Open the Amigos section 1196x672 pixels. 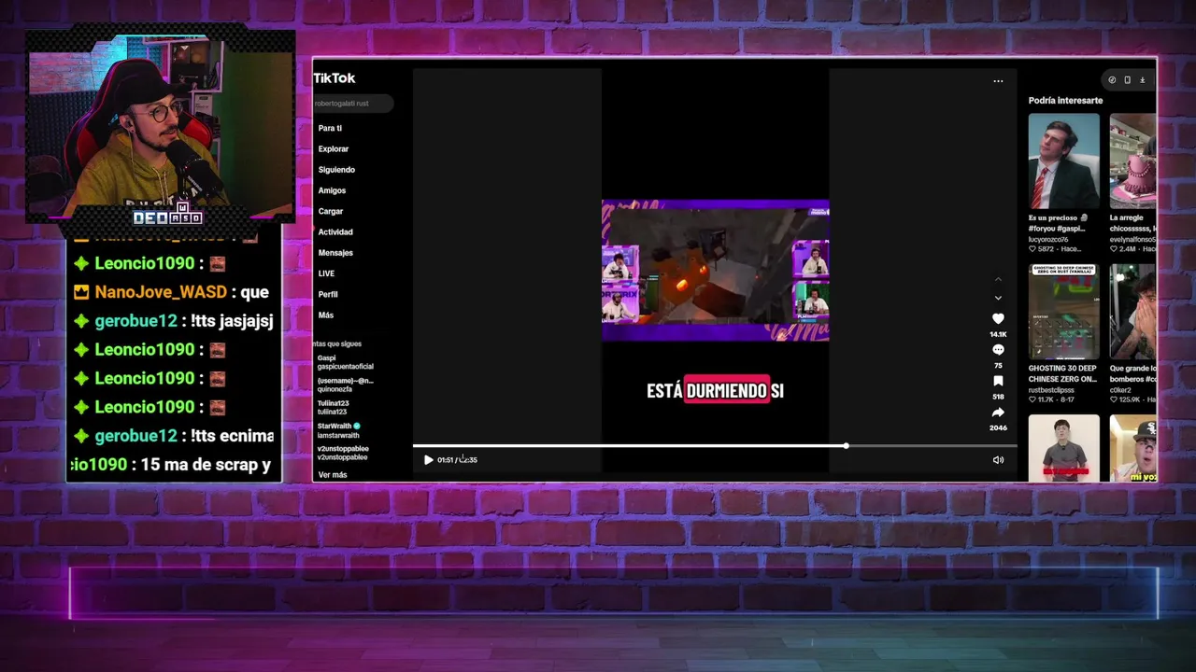pos(332,190)
